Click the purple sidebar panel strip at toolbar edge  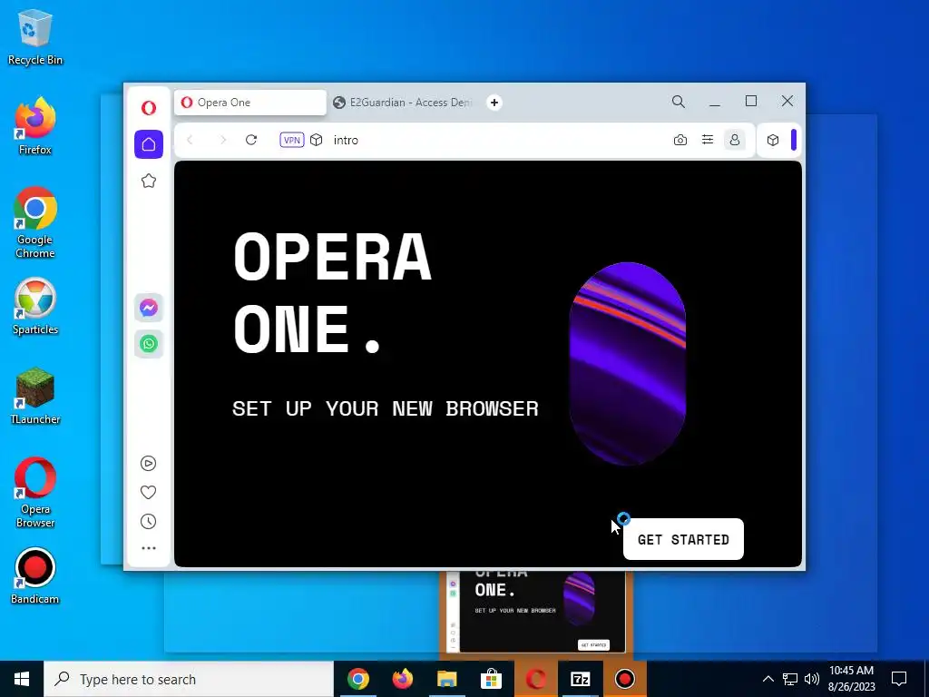click(x=794, y=140)
